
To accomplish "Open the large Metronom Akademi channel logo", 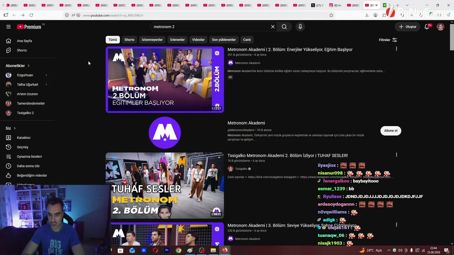I will point(165,132).
